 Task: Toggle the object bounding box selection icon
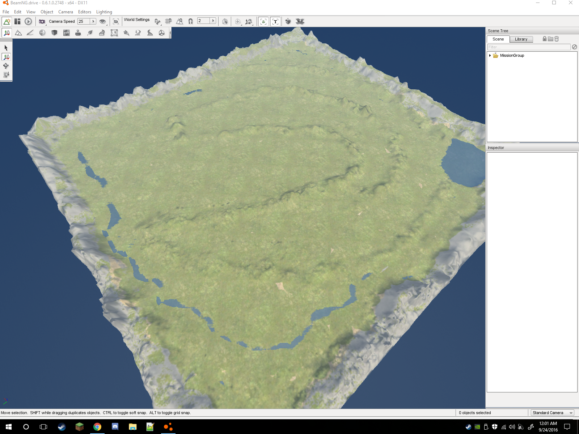point(225,21)
